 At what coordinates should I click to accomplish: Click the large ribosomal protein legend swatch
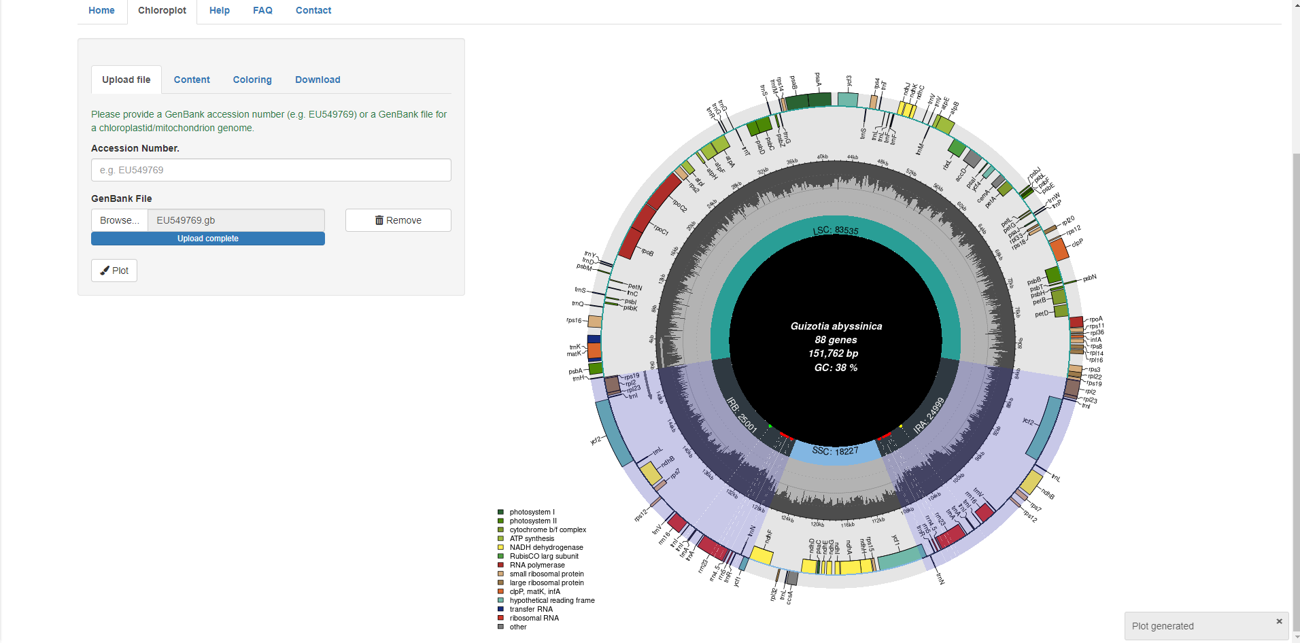click(500, 583)
